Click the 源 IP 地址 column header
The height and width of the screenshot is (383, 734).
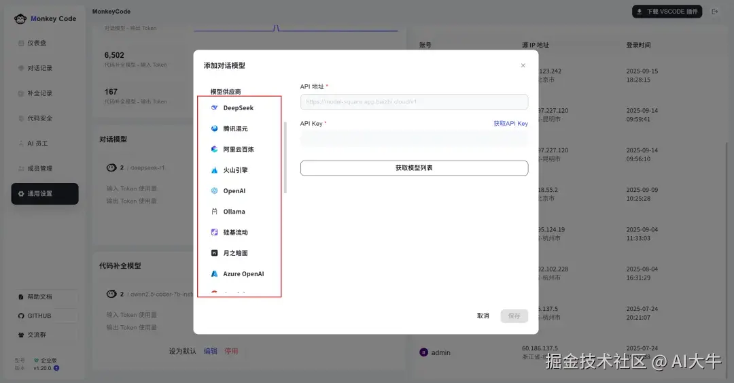click(536, 45)
